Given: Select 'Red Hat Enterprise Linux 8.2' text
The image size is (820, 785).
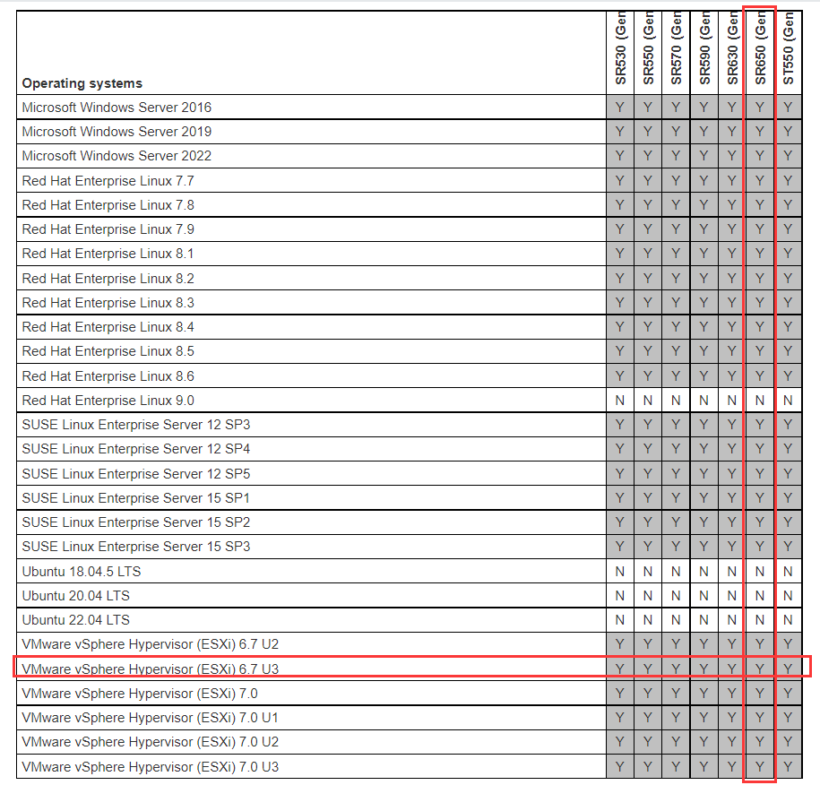Looking at the screenshot, I should (x=108, y=278).
